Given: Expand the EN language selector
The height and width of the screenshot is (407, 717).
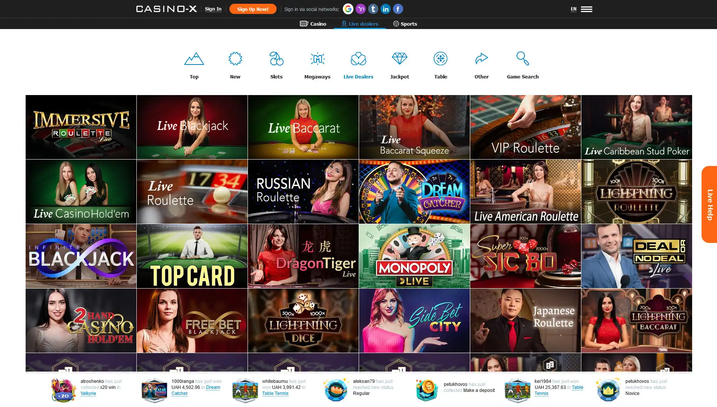Looking at the screenshot, I should [x=573, y=9].
